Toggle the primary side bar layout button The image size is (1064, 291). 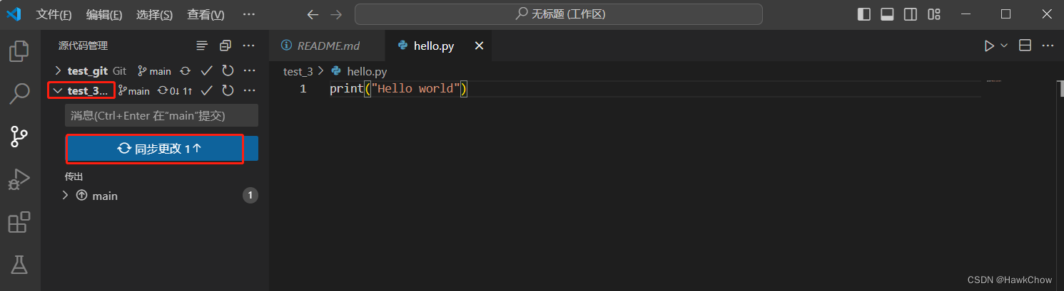(x=864, y=14)
